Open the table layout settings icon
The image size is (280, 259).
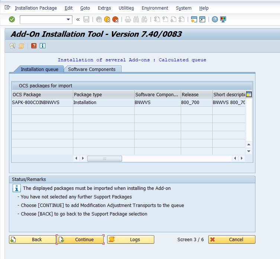[x=249, y=94]
